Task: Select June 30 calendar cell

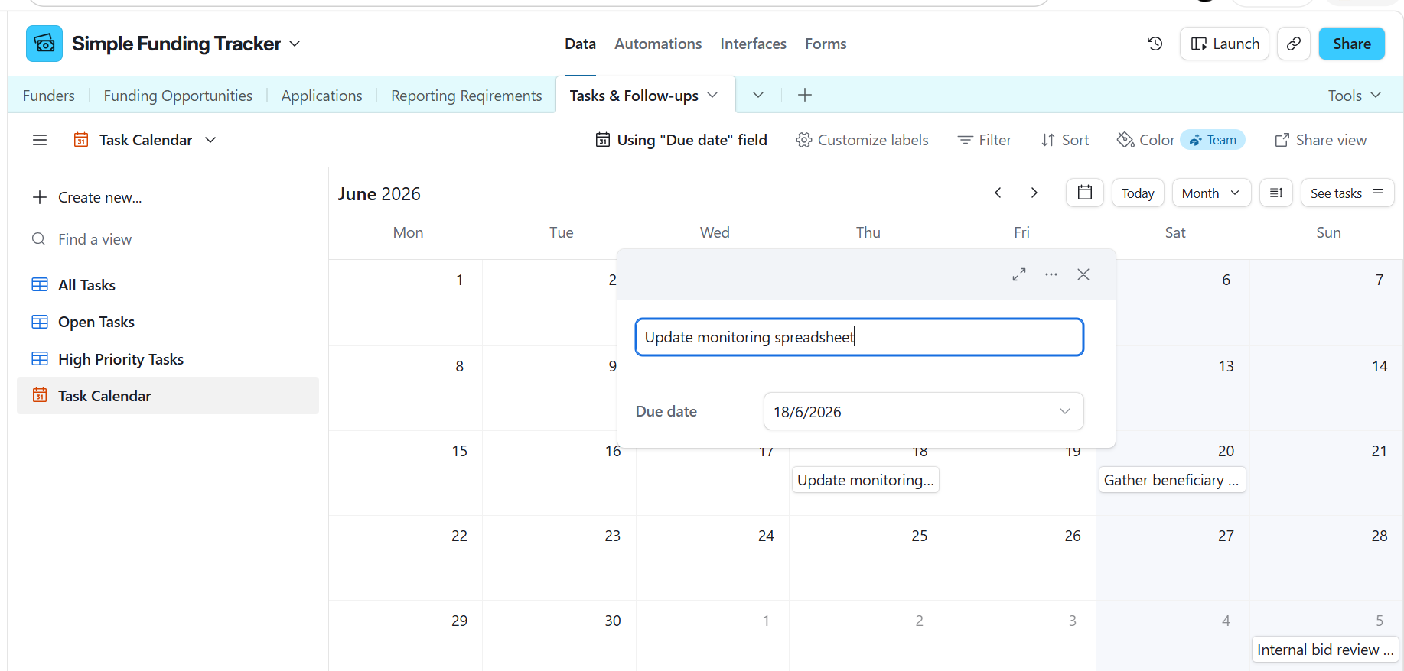Action: (559, 636)
